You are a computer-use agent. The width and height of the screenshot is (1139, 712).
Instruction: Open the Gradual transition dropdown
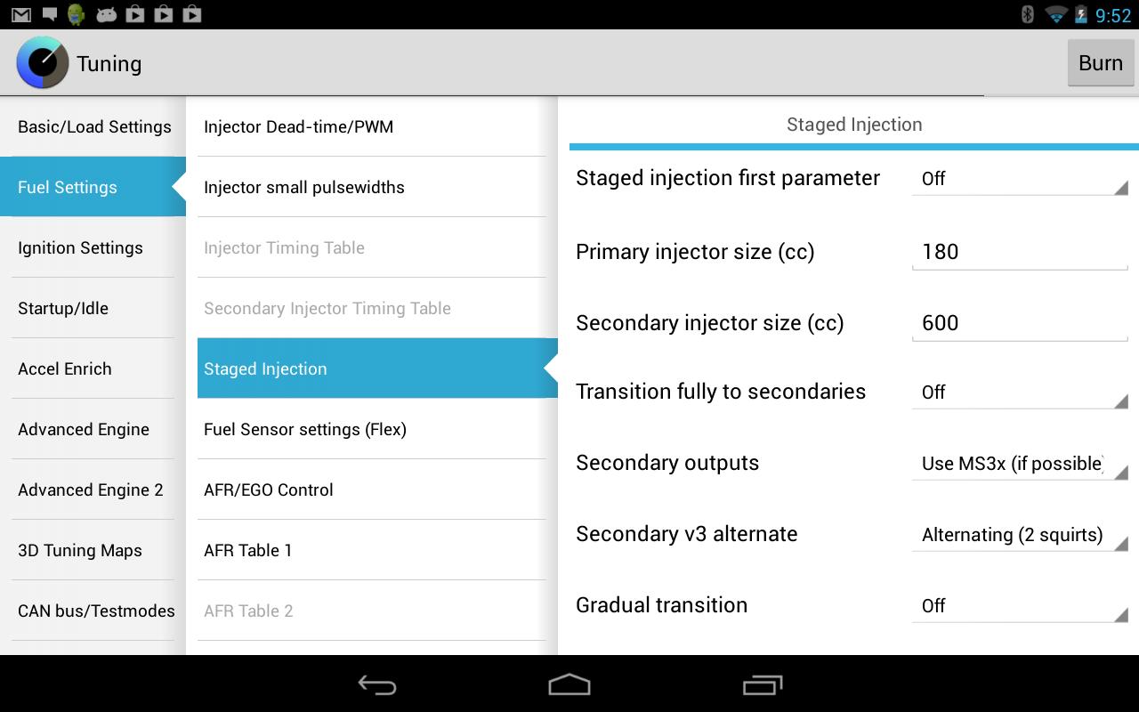coord(1020,606)
